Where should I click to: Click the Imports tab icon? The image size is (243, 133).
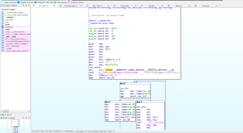click(169, 6)
